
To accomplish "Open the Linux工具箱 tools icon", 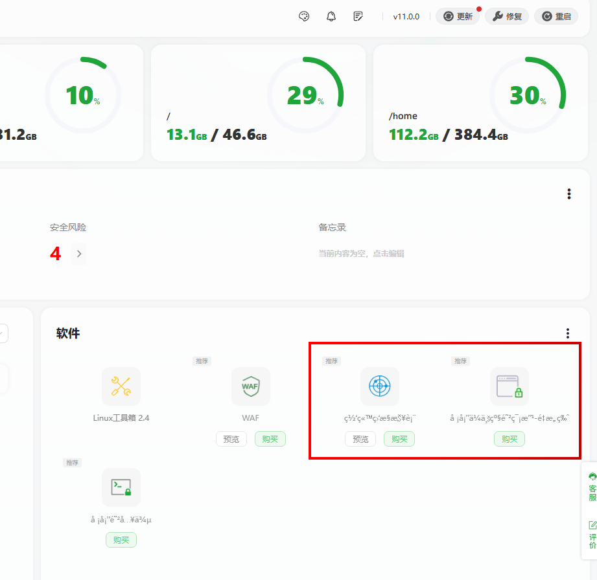I will click(x=121, y=386).
